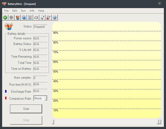166x129 pixels.
Task: Click the red figure toolbar icon
Action: 48,17
